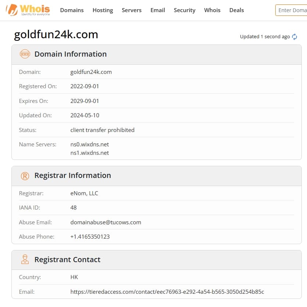Click the 'Abuse Phone:' label
Screen dimensions: 307x307
pos(37,236)
